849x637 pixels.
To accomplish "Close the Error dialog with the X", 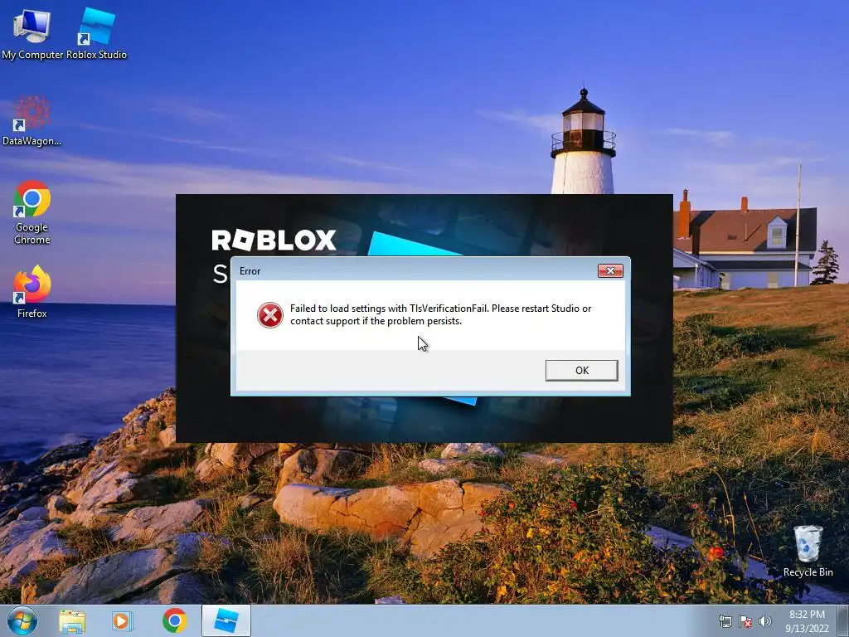I will coord(610,271).
